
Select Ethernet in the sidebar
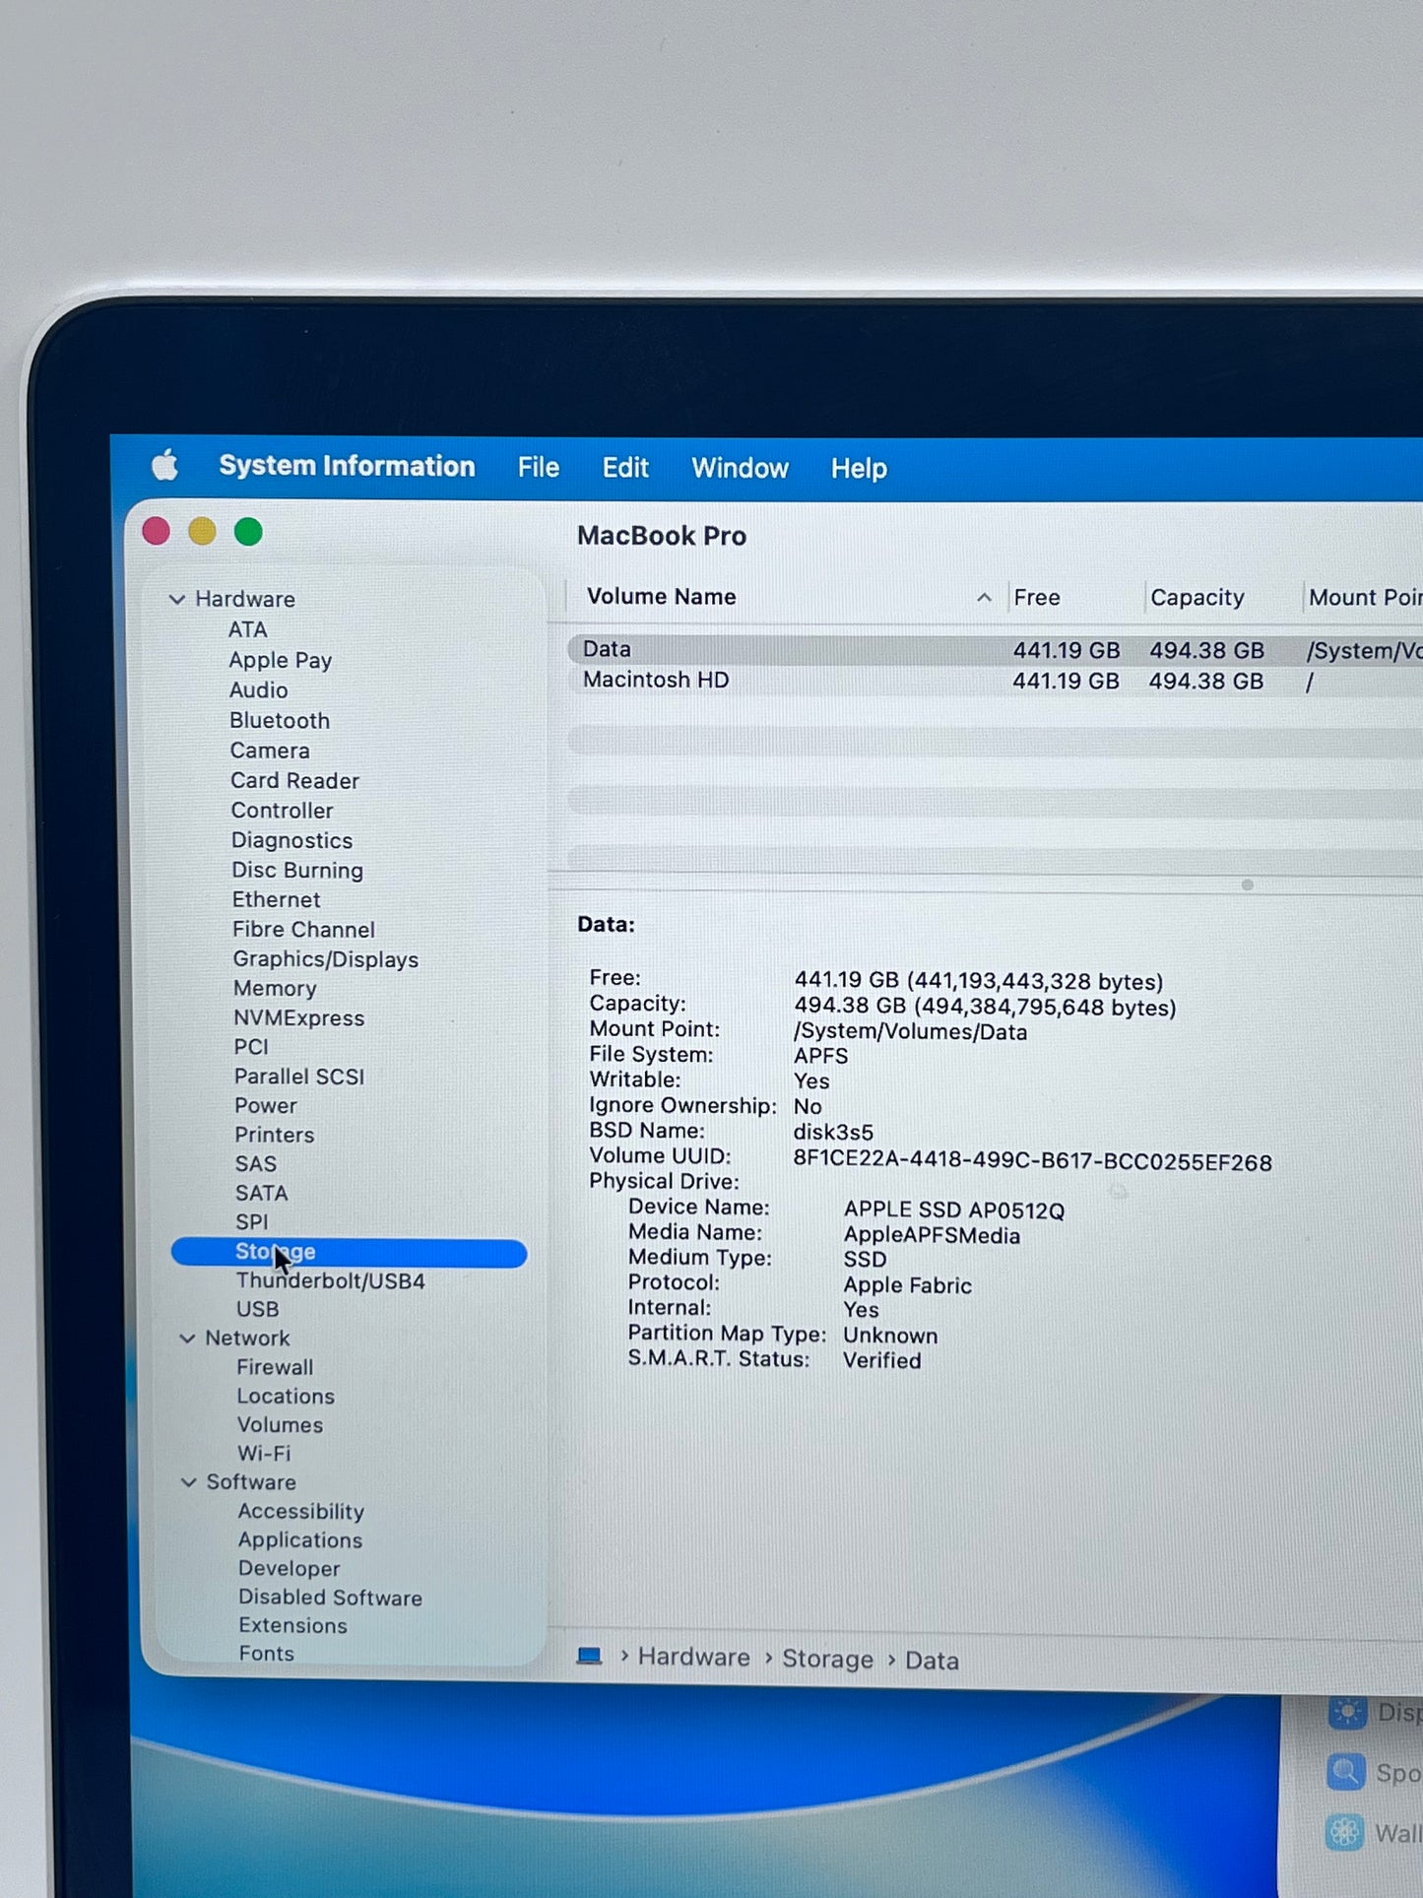click(277, 899)
